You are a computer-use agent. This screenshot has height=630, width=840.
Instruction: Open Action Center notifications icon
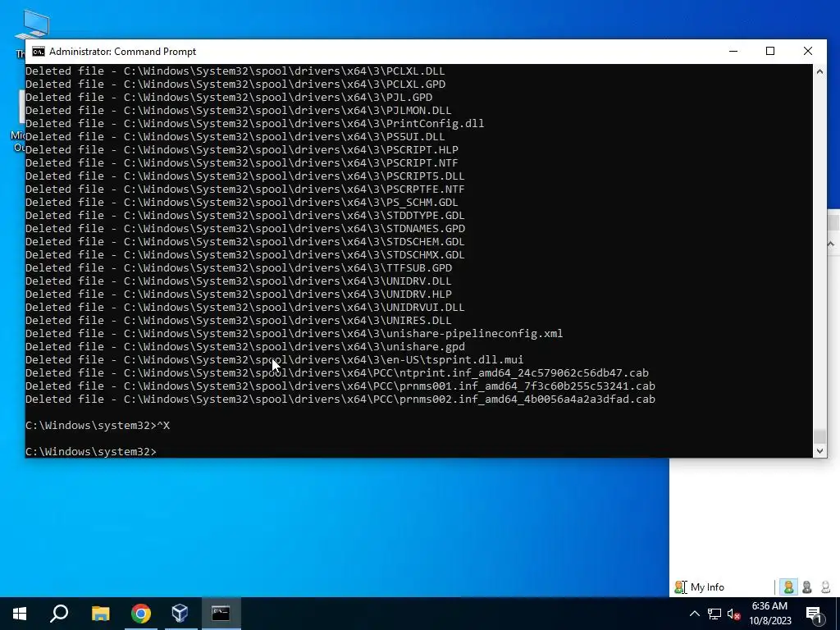pyautogui.click(x=814, y=614)
